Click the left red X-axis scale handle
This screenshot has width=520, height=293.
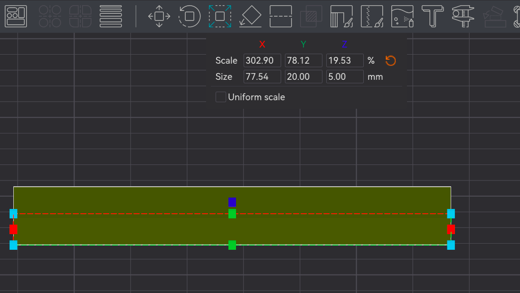[13, 229]
